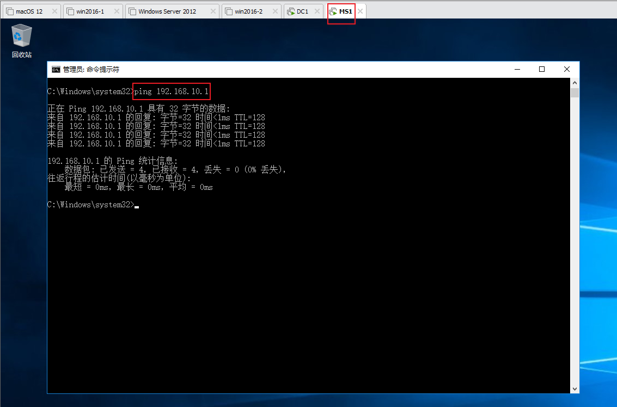Click the packet statistics line '数据包: 已发送 = 4'
Viewport: 617px width, 407px height.
[175, 169]
